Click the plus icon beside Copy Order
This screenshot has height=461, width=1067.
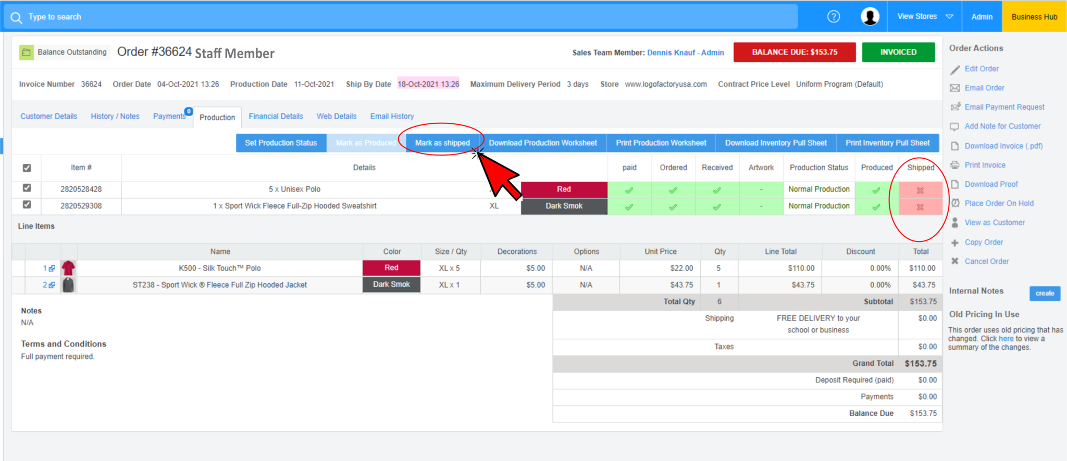pyautogui.click(x=955, y=242)
